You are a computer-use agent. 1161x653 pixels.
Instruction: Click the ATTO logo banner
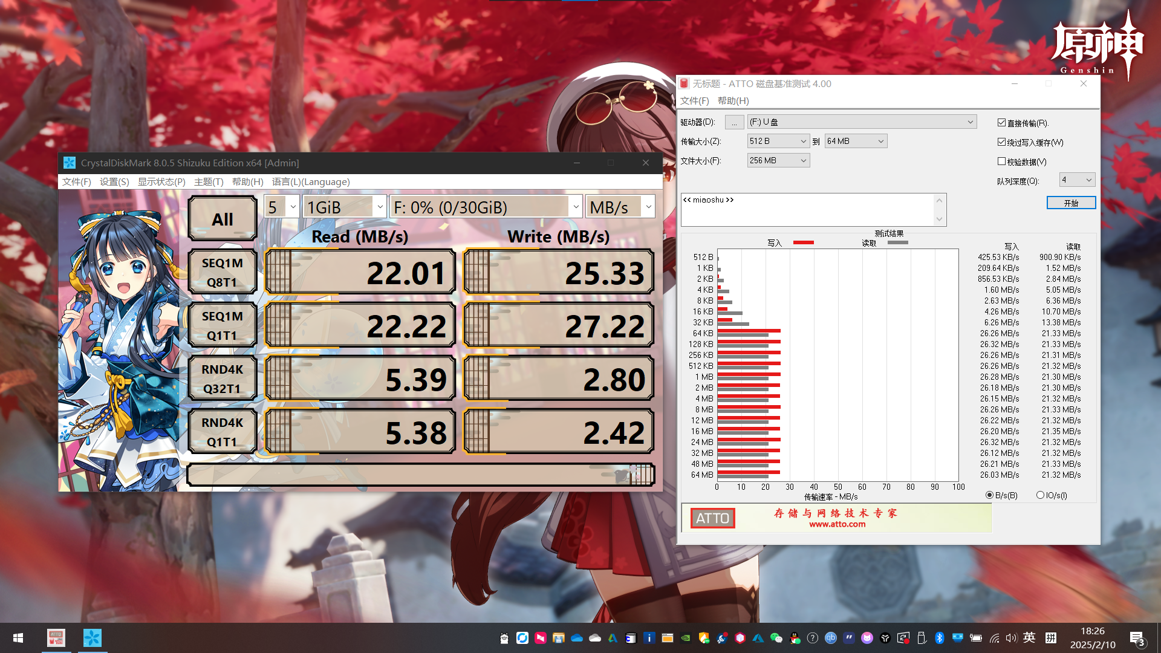(837, 518)
